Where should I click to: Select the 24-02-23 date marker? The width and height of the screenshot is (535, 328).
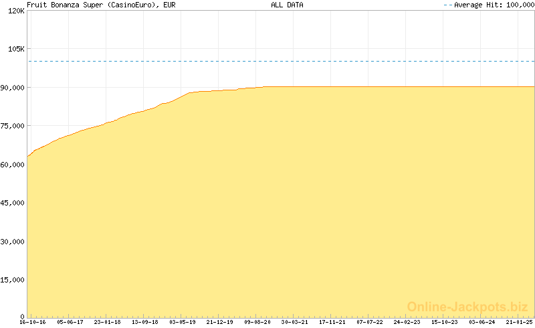pyautogui.click(x=407, y=322)
